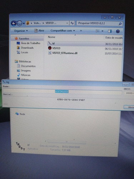Click the horizontal scrollbar in file list
This screenshot has width=134, height=179.
[67, 142]
